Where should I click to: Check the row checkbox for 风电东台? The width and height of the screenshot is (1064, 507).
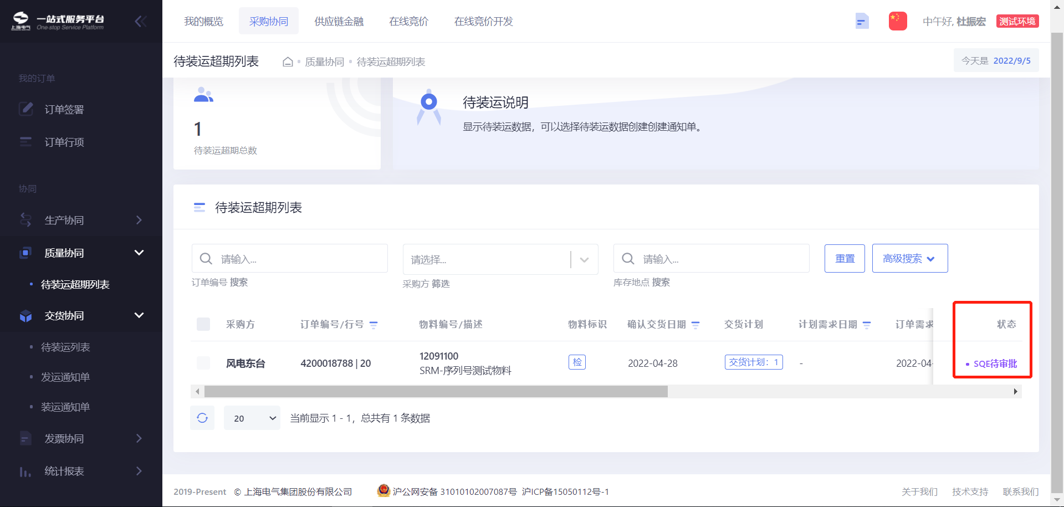(x=203, y=363)
